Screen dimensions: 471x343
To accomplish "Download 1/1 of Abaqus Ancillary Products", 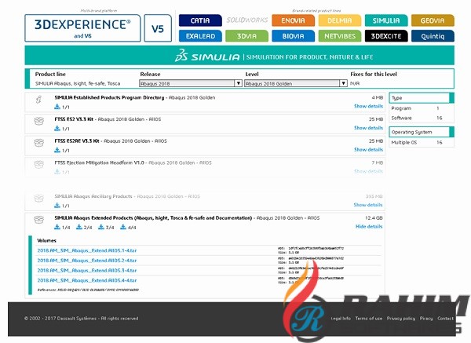I will [x=61, y=206].
